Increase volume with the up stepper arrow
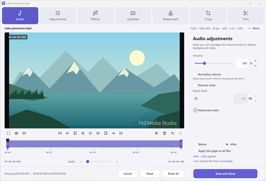The height and width of the screenshot is (181, 266). point(256,61)
